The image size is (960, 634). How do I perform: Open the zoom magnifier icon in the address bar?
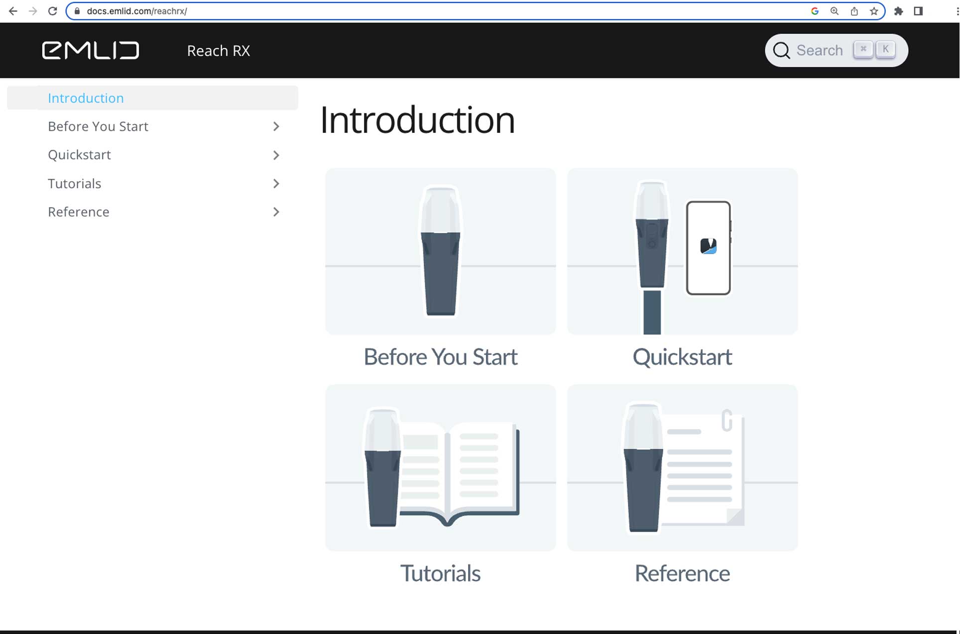[835, 11]
